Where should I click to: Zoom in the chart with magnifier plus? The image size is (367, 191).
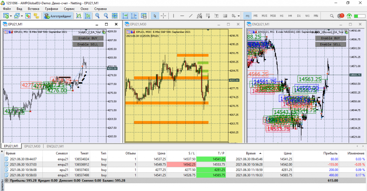point(97,16)
